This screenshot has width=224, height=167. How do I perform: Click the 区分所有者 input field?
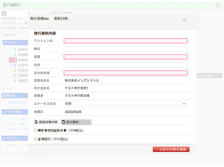pos(125,73)
